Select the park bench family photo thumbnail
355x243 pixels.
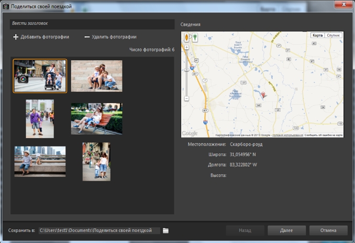(x=96, y=118)
